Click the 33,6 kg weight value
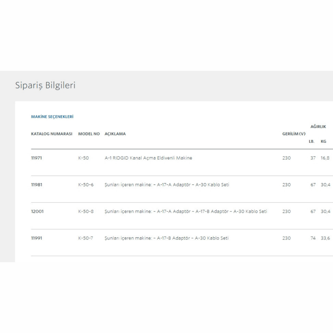Screen dimensions: 333x333 (325, 238)
